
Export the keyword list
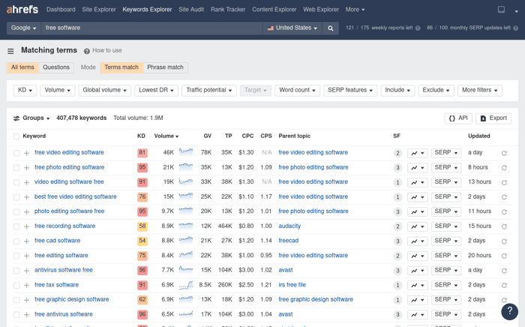493,118
